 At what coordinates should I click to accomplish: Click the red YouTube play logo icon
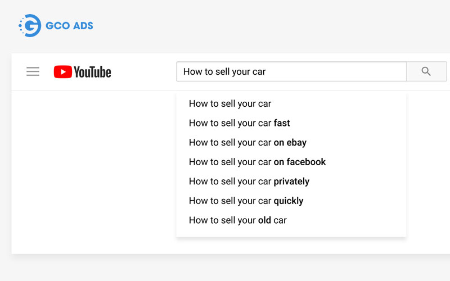(x=62, y=72)
